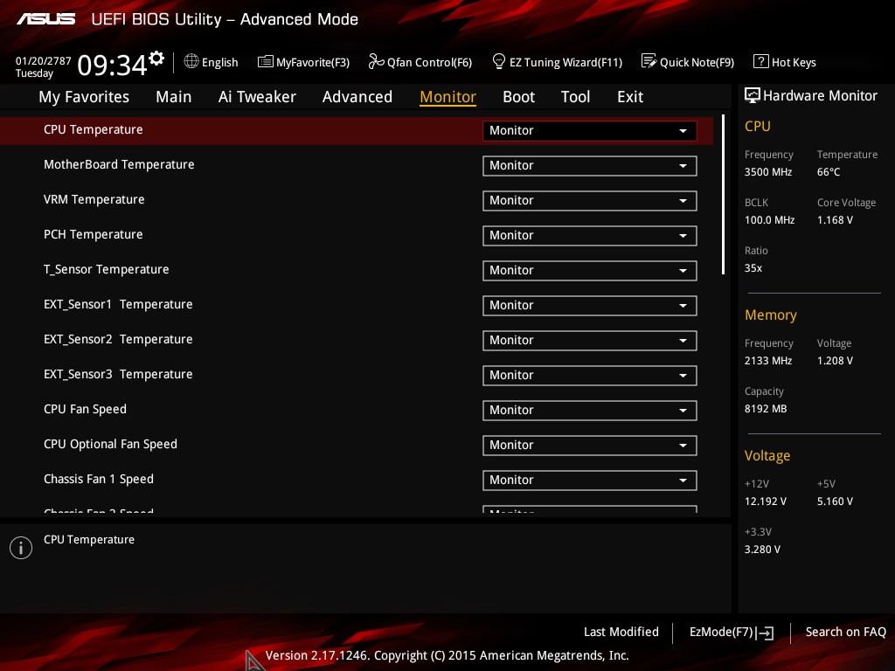Click the memory capacity 8192 MB
Viewport: 895px width, 671px height.
[x=766, y=409]
